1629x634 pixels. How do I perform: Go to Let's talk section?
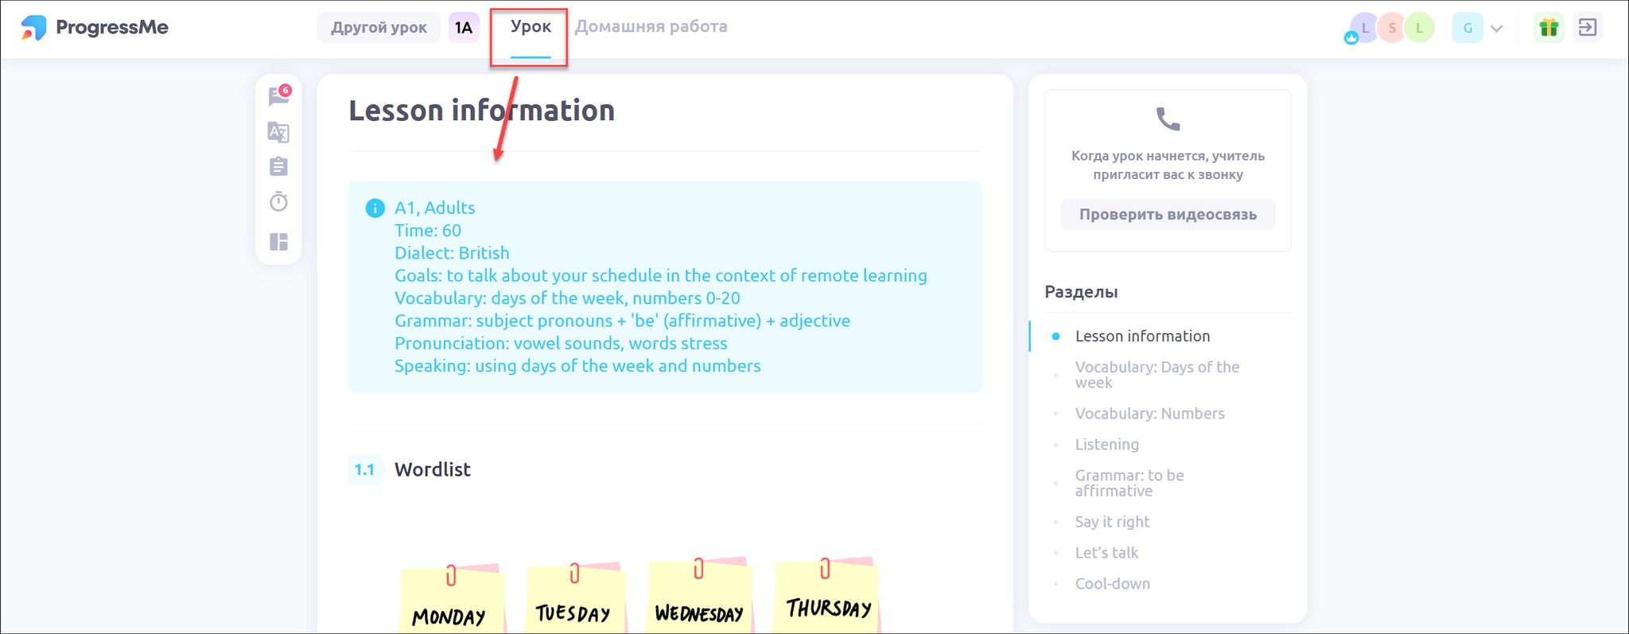1106,553
